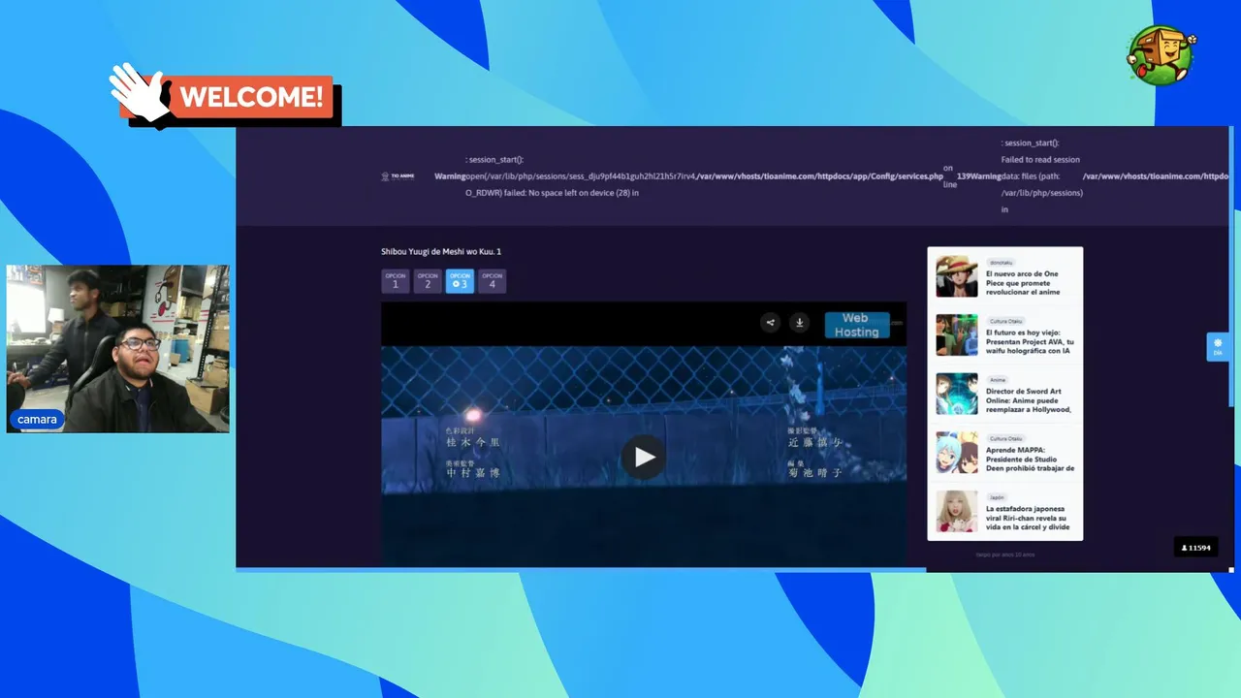Image resolution: width=1241 pixels, height=698 pixels.
Task: Click the cardboard box mascot logo
Action: tap(1161, 55)
